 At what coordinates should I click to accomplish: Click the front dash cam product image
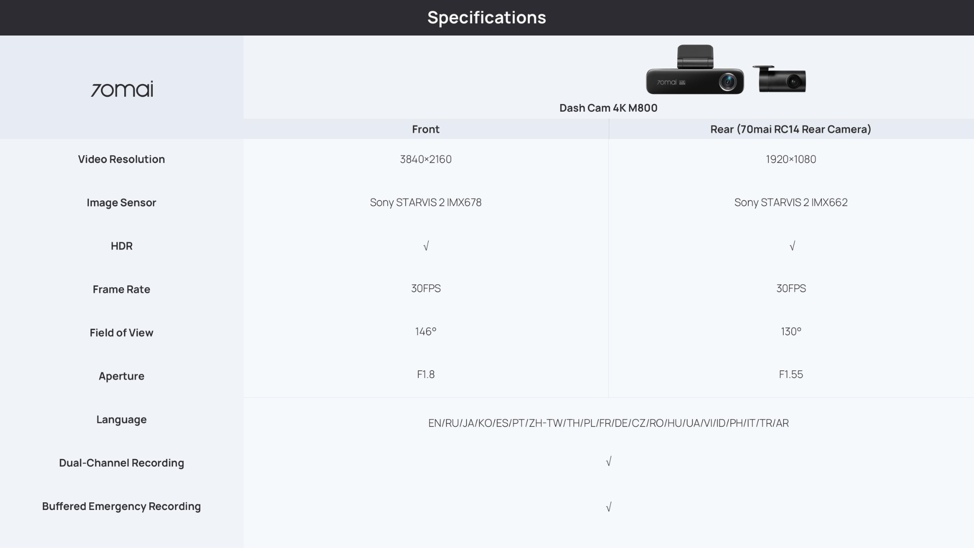(x=694, y=72)
